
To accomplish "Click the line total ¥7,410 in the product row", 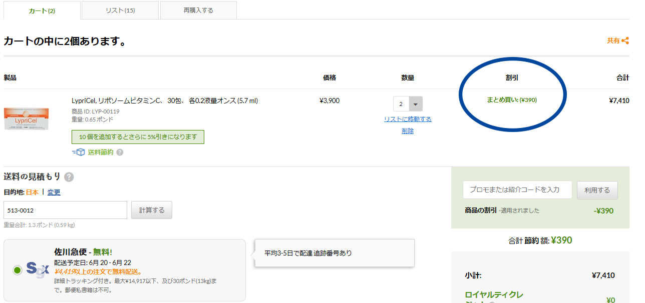I will 619,100.
